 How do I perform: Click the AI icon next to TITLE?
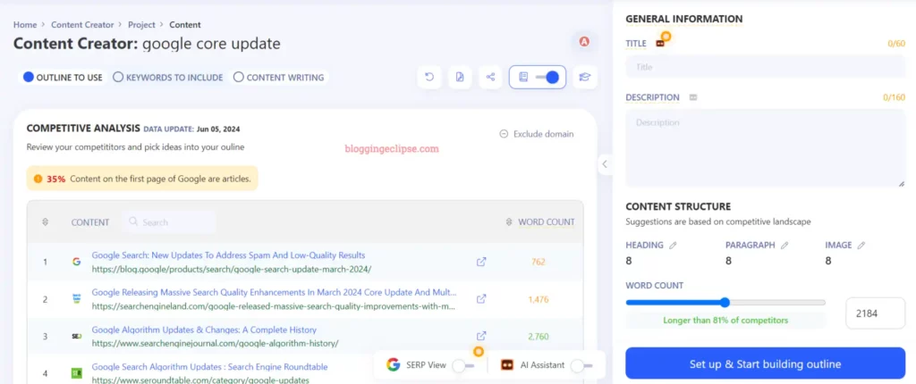pyautogui.click(x=660, y=43)
